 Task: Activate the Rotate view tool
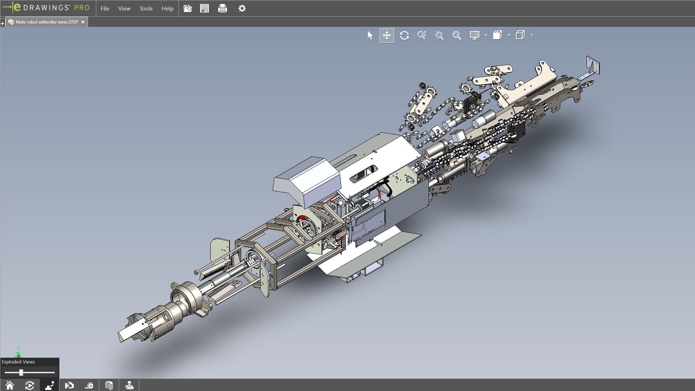[404, 35]
